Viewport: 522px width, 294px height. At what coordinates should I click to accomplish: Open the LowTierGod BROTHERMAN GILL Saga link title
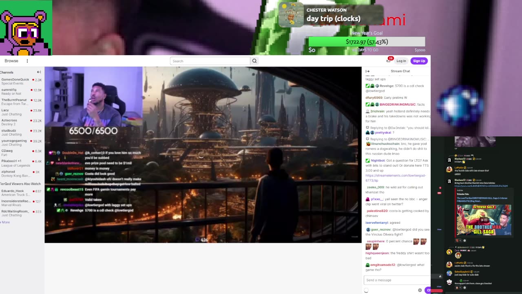[482, 200]
